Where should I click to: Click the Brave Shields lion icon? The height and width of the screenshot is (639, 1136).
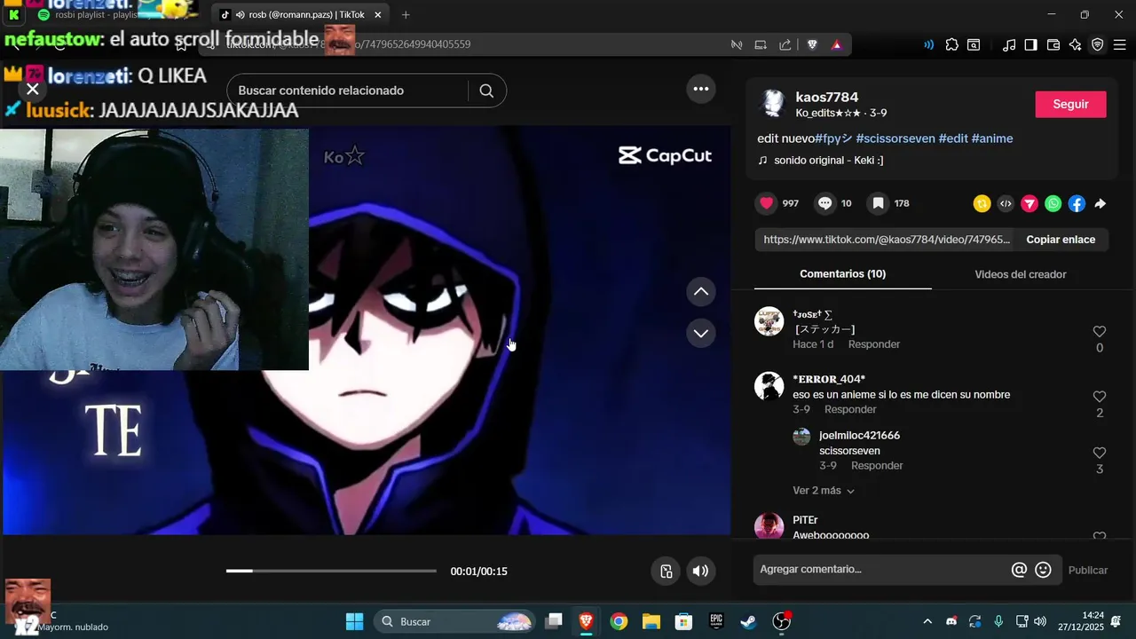pos(812,44)
